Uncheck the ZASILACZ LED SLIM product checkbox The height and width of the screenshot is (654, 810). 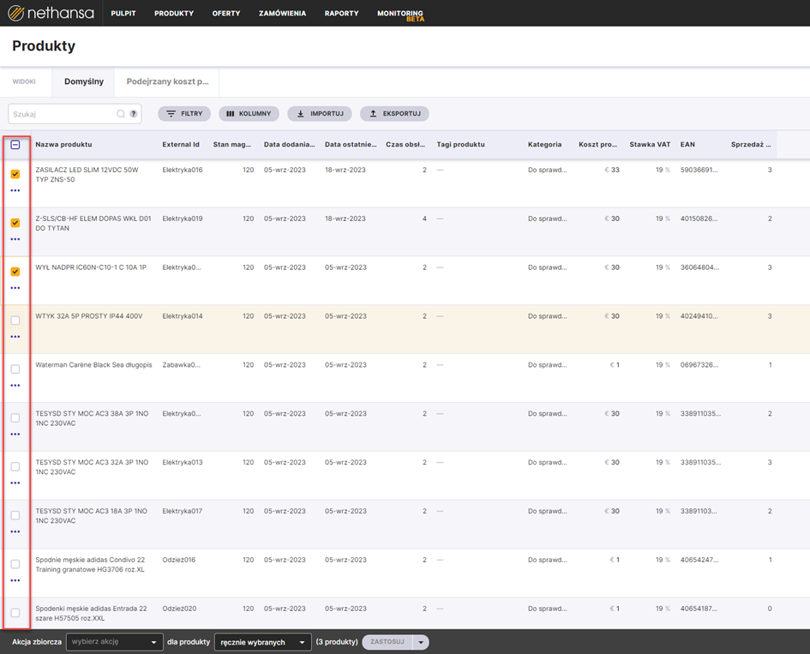(x=15, y=174)
